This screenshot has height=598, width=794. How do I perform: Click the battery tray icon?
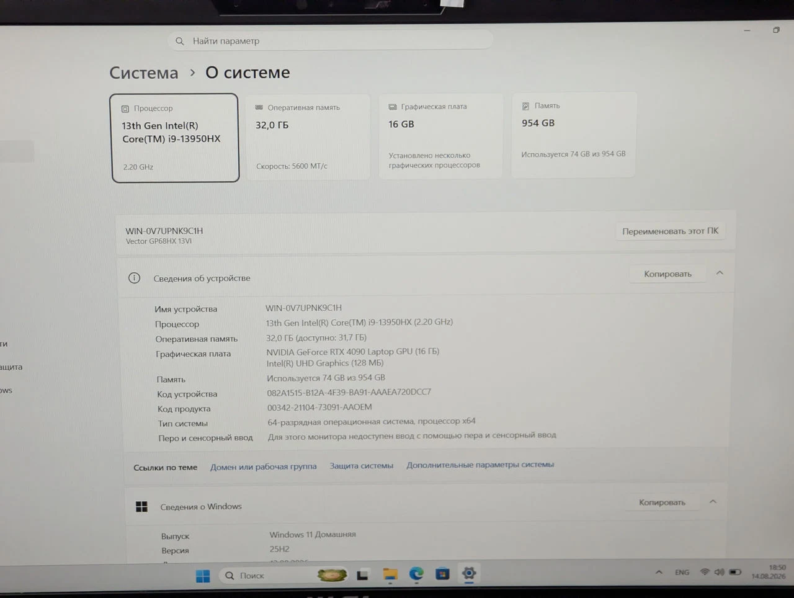[x=735, y=572]
